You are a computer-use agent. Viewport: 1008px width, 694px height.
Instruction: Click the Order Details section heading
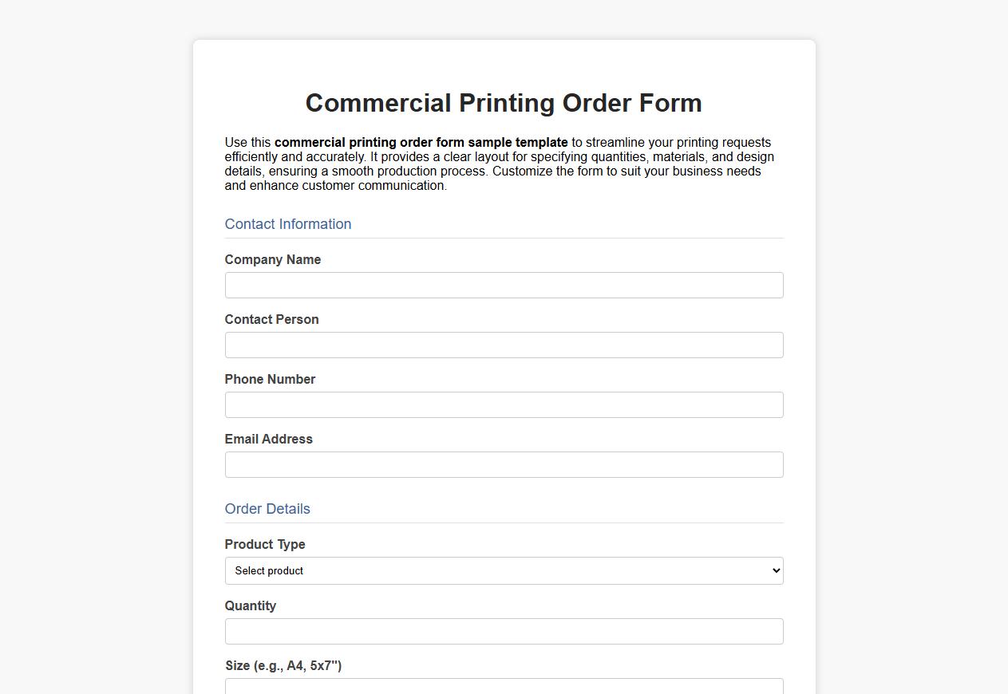pyautogui.click(x=267, y=509)
